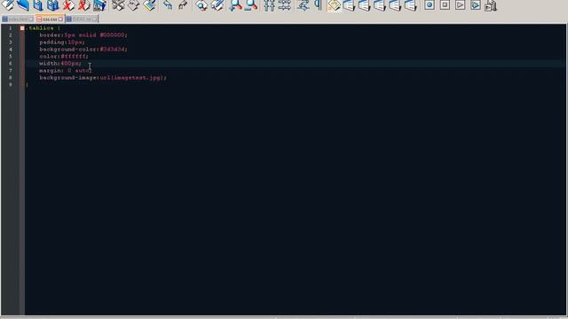Toggle the highlighted indent guide icon
Image resolution: width=568 pixels, height=319 pixels.
click(x=334, y=5)
